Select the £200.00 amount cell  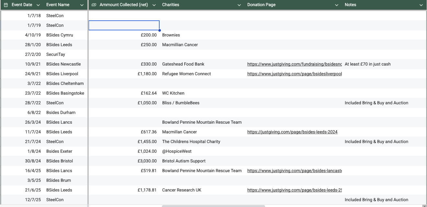pyautogui.click(x=124, y=35)
